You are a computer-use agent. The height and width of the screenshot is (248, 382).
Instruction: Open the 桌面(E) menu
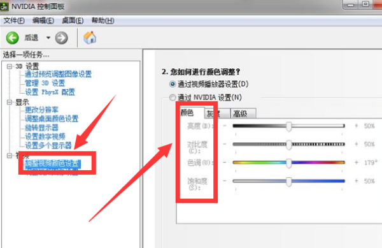pyautogui.click(x=73, y=21)
